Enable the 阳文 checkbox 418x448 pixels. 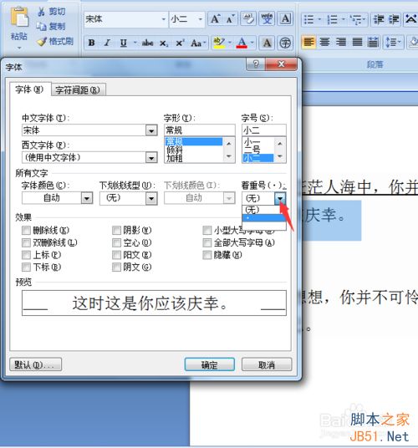pos(116,255)
